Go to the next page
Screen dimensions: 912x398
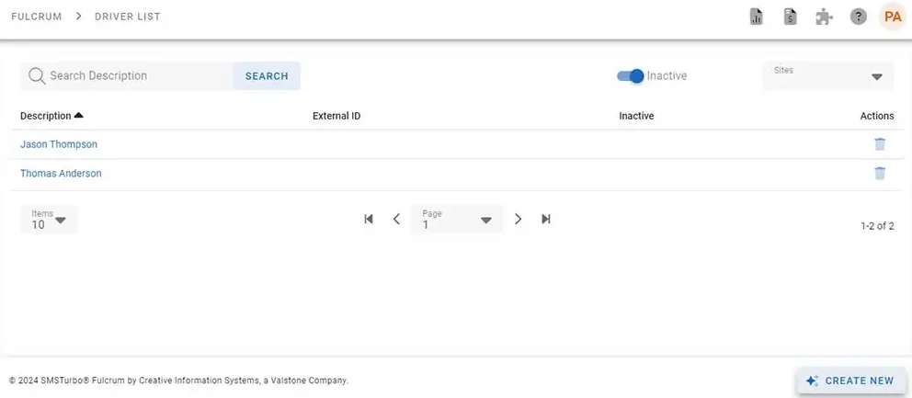click(x=519, y=219)
